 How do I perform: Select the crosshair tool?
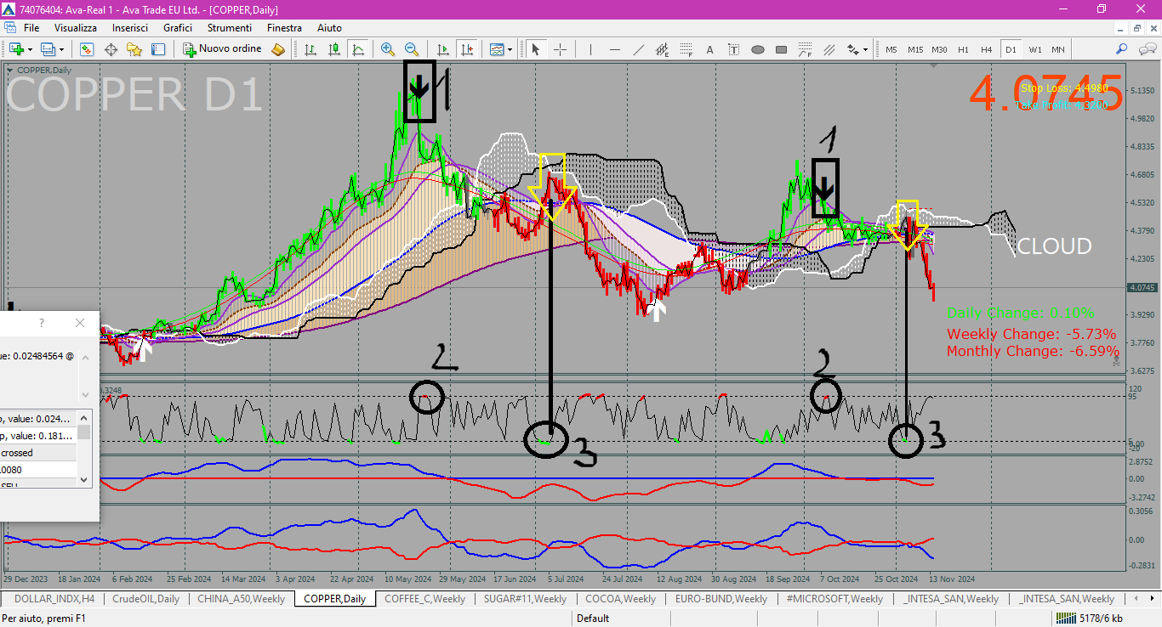[560, 49]
